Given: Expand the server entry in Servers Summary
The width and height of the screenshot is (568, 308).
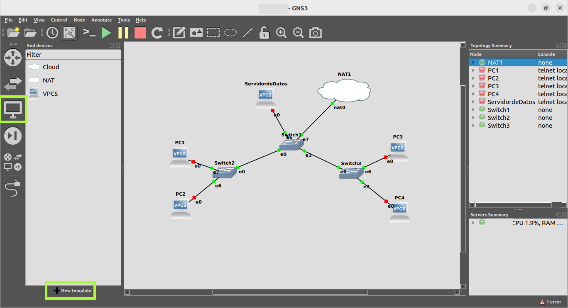Looking at the screenshot, I should tap(473, 223).
